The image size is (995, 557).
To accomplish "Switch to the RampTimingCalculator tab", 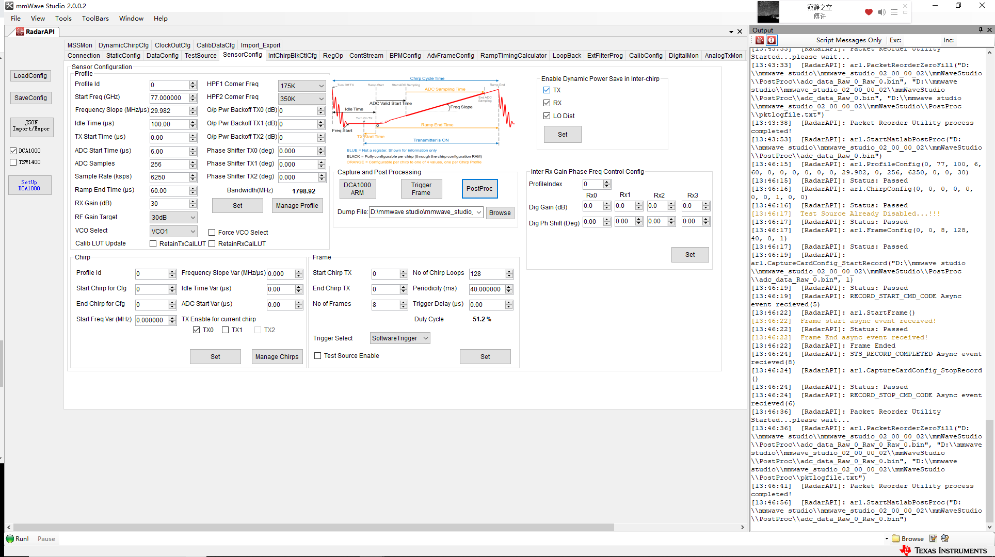I will 513,56.
